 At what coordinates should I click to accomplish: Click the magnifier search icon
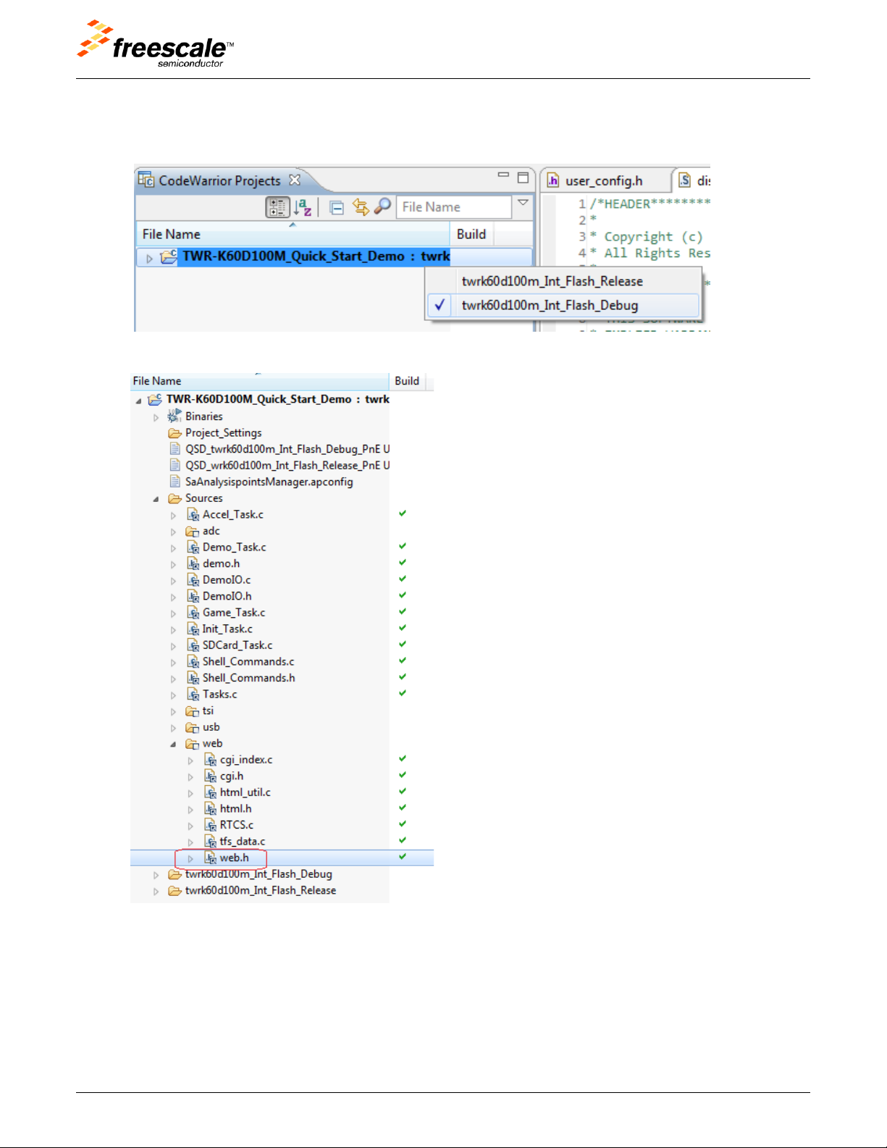pyautogui.click(x=382, y=206)
